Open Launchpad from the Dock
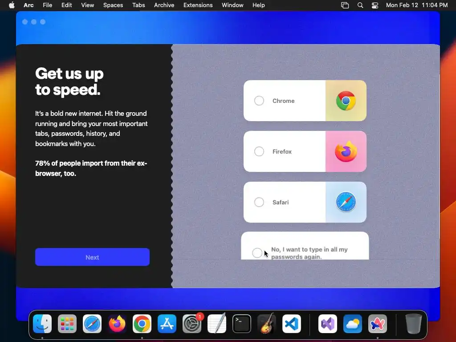Viewport: 456px width, 342px height. (67, 324)
